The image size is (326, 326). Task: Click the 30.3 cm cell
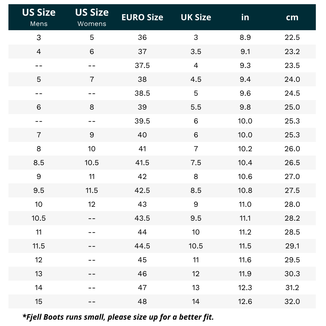292,274
